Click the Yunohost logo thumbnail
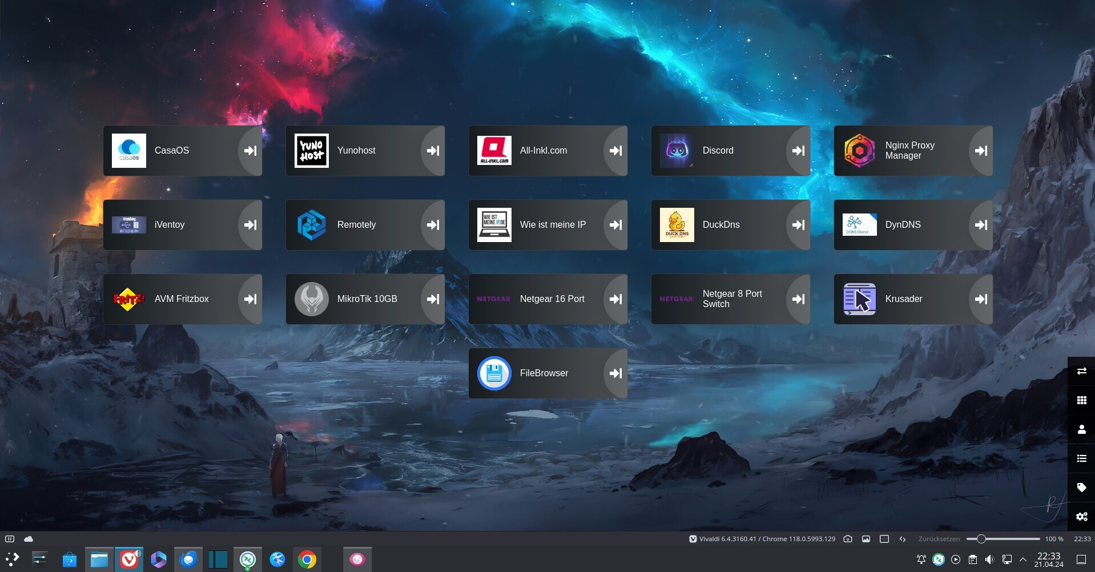Image resolution: width=1095 pixels, height=572 pixels. click(x=312, y=151)
